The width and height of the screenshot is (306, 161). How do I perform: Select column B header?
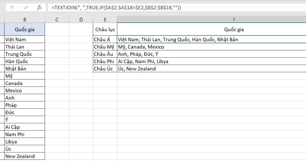click(x=24, y=19)
